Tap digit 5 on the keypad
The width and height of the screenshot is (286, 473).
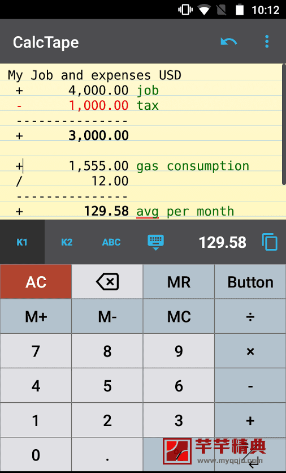click(x=107, y=386)
